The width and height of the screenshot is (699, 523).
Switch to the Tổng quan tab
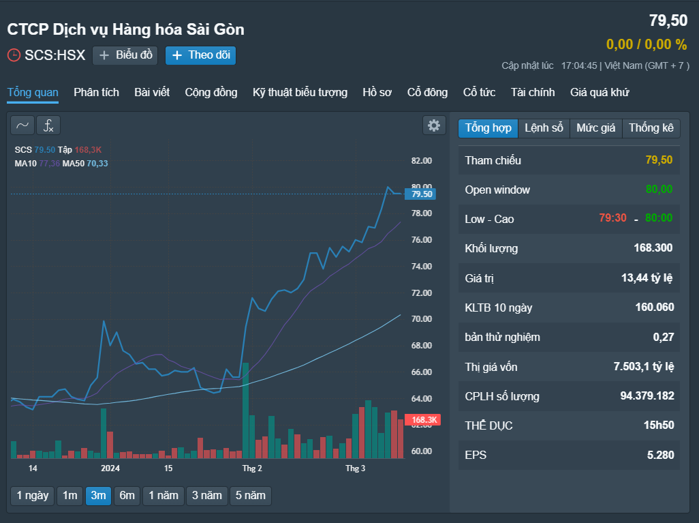coord(33,92)
